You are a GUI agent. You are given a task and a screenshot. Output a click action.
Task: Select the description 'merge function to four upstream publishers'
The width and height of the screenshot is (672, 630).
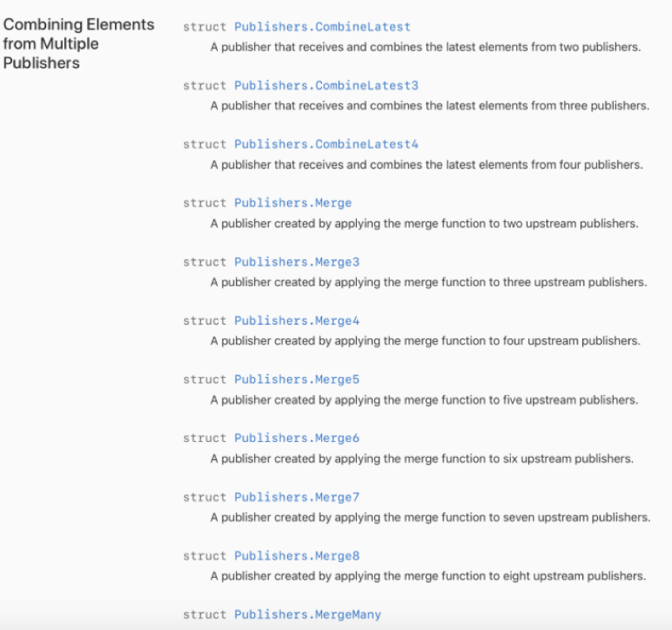point(425,341)
